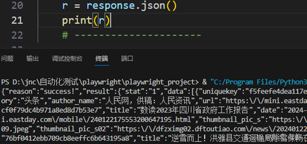
Task: Click the "reason":"success!" output text
Action: pyautogui.click(x=42, y=92)
